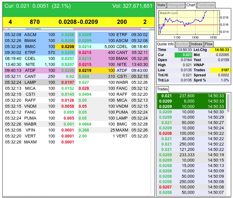This screenshot has width=233, height=198.
Task: Select the BMAK bid row at 0.0208
Action: (39, 41)
